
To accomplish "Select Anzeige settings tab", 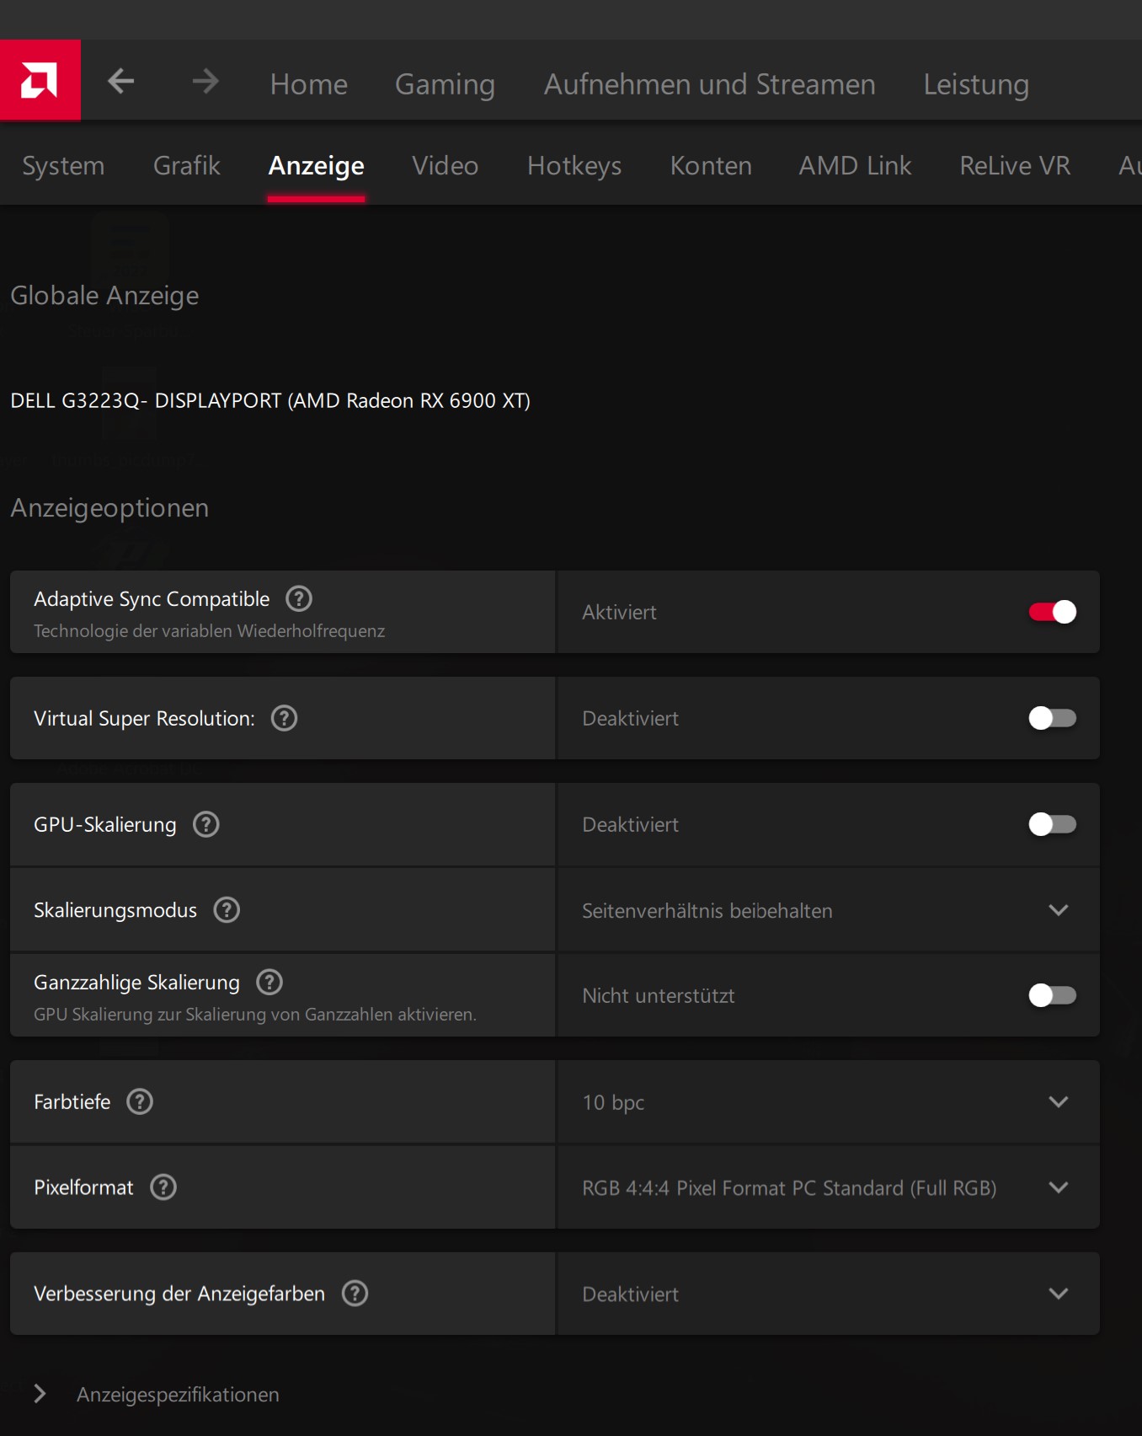I will coord(317,166).
